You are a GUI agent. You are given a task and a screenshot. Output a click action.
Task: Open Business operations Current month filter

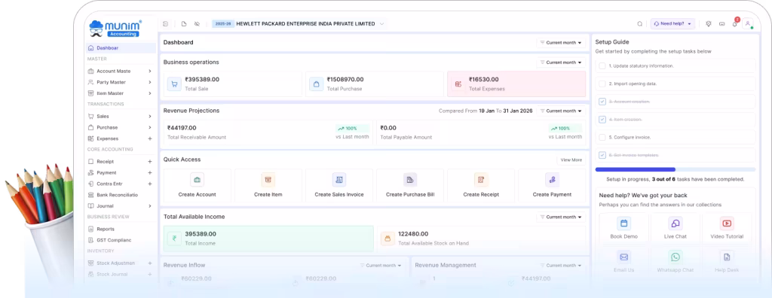pos(561,62)
